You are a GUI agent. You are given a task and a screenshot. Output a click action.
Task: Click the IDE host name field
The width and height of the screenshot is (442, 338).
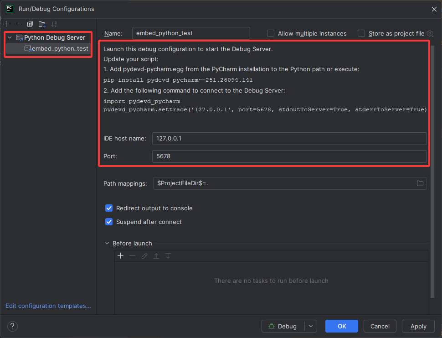coord(289,139)
